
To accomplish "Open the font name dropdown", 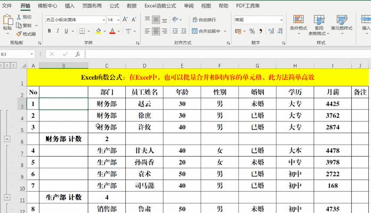I will [x=103, y=20].
